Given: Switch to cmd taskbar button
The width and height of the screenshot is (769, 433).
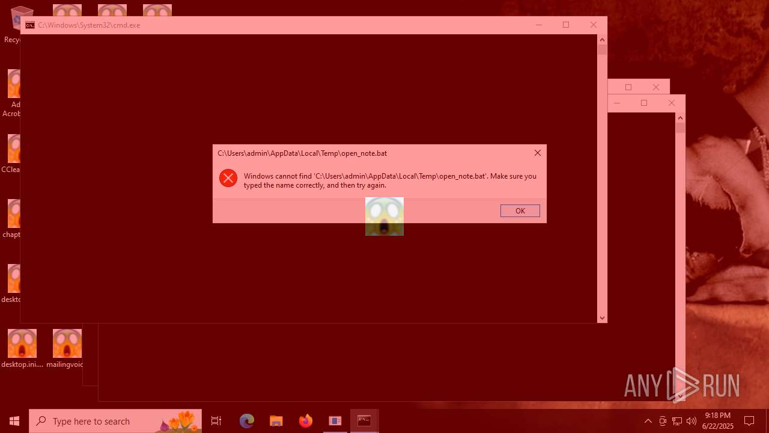Looking at the screenshot, I should (x=364, y=421).
